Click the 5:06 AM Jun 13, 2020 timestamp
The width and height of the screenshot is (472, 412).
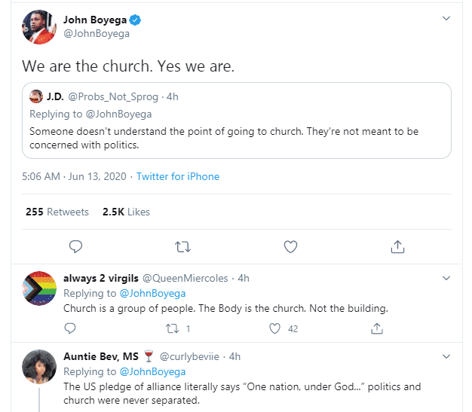[x=75, y=176]
